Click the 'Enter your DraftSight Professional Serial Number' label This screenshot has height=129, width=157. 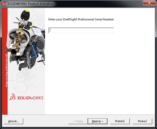(x=81, y=19)
